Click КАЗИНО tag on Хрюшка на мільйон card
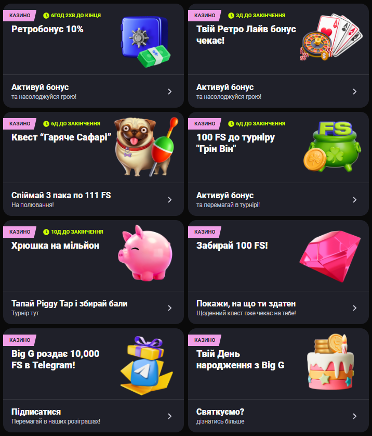This screenshot has width=372, height=436. (x=20, y=232)
